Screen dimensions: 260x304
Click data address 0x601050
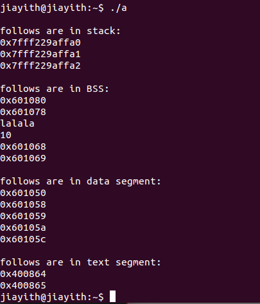pyautogui.click(x=23, y=193)
